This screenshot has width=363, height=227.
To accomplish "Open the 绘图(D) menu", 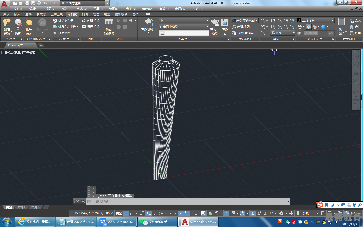I will [x=114, y=9].
